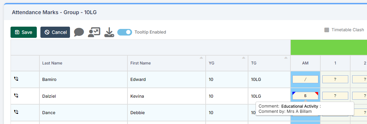Select the Edward first name cell

click(166, 80)
